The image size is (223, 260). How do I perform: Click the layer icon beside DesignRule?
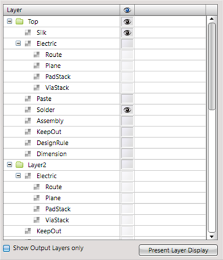pyautogui.click(x=28, y=143)
